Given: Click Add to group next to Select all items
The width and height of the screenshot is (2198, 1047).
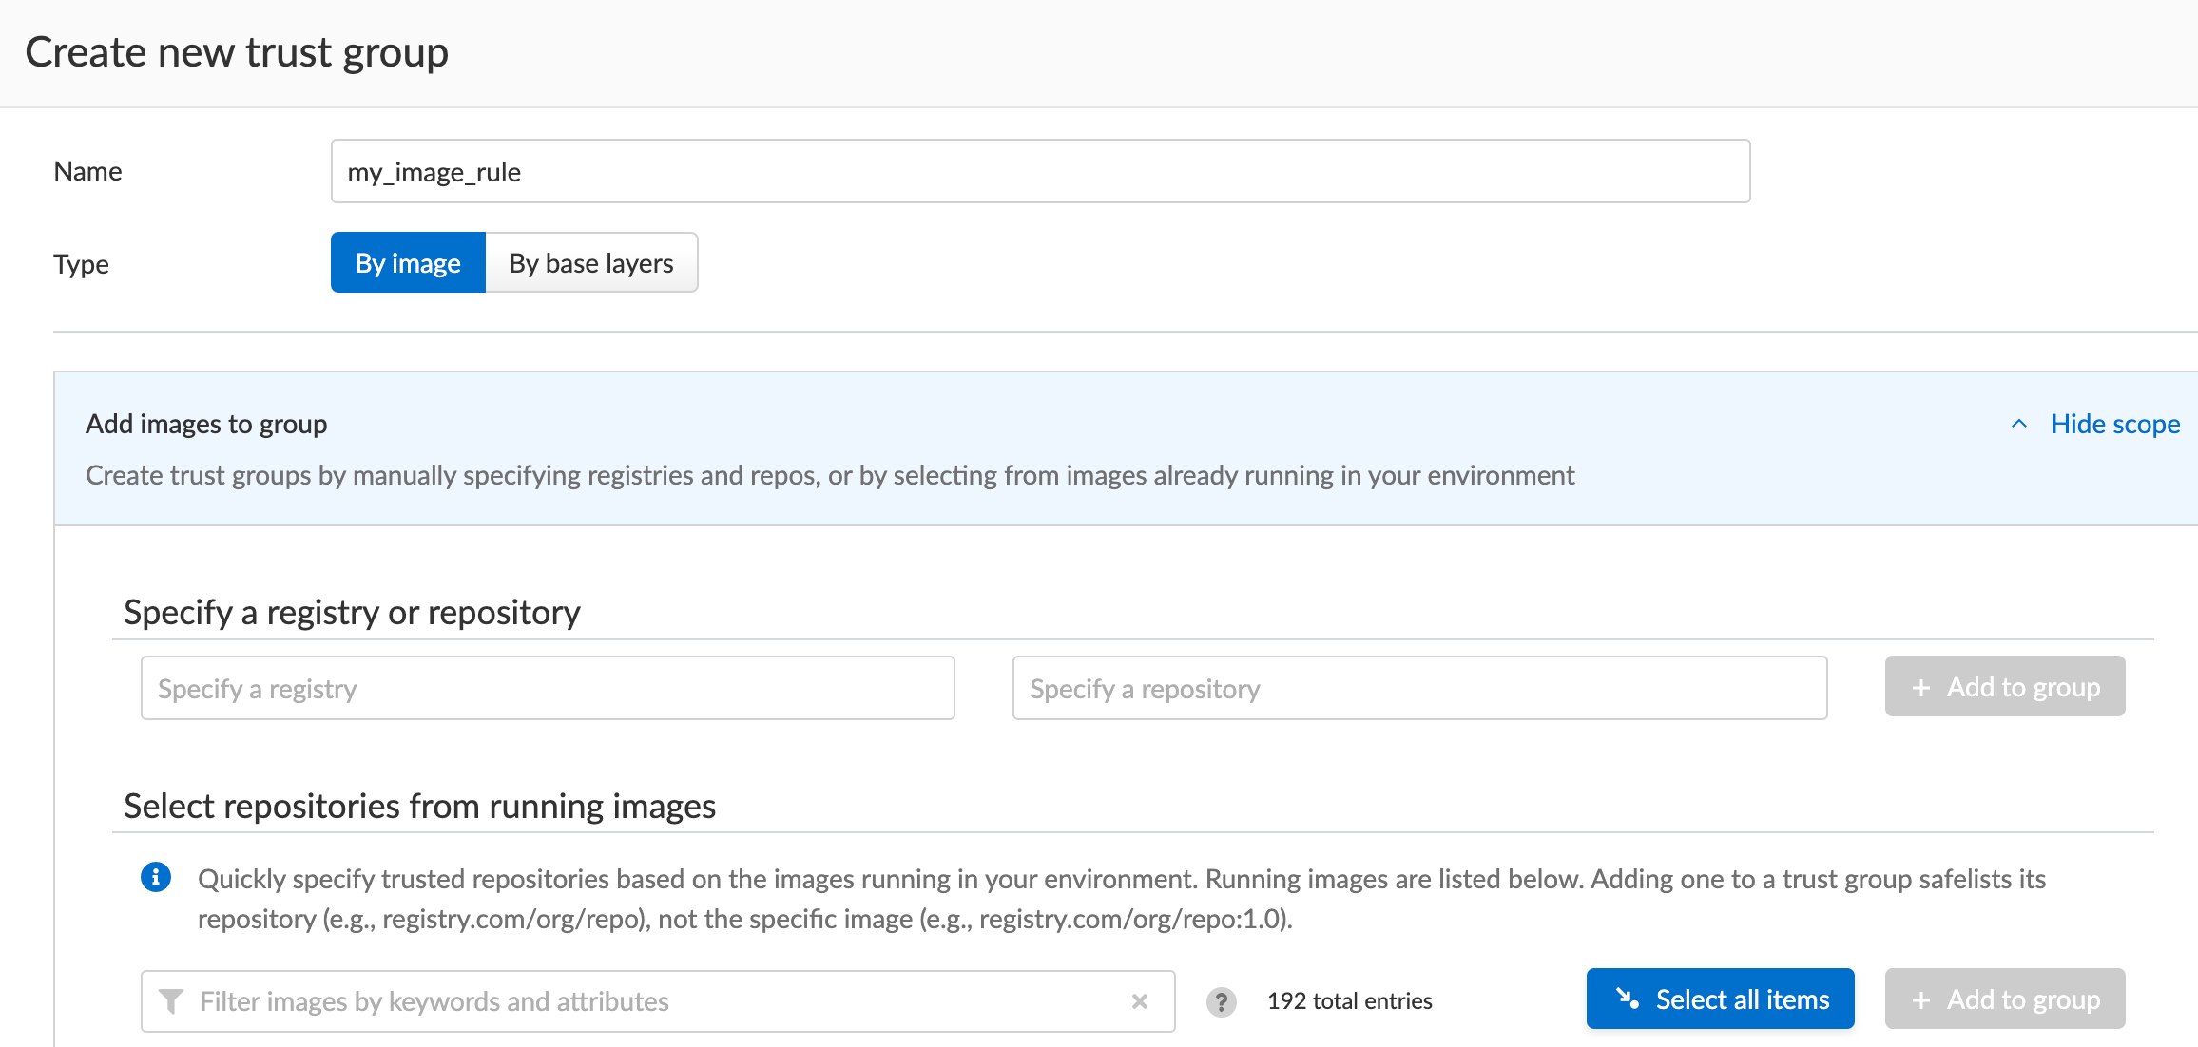Looking at the screenshot, I should tap(2004, 999).
